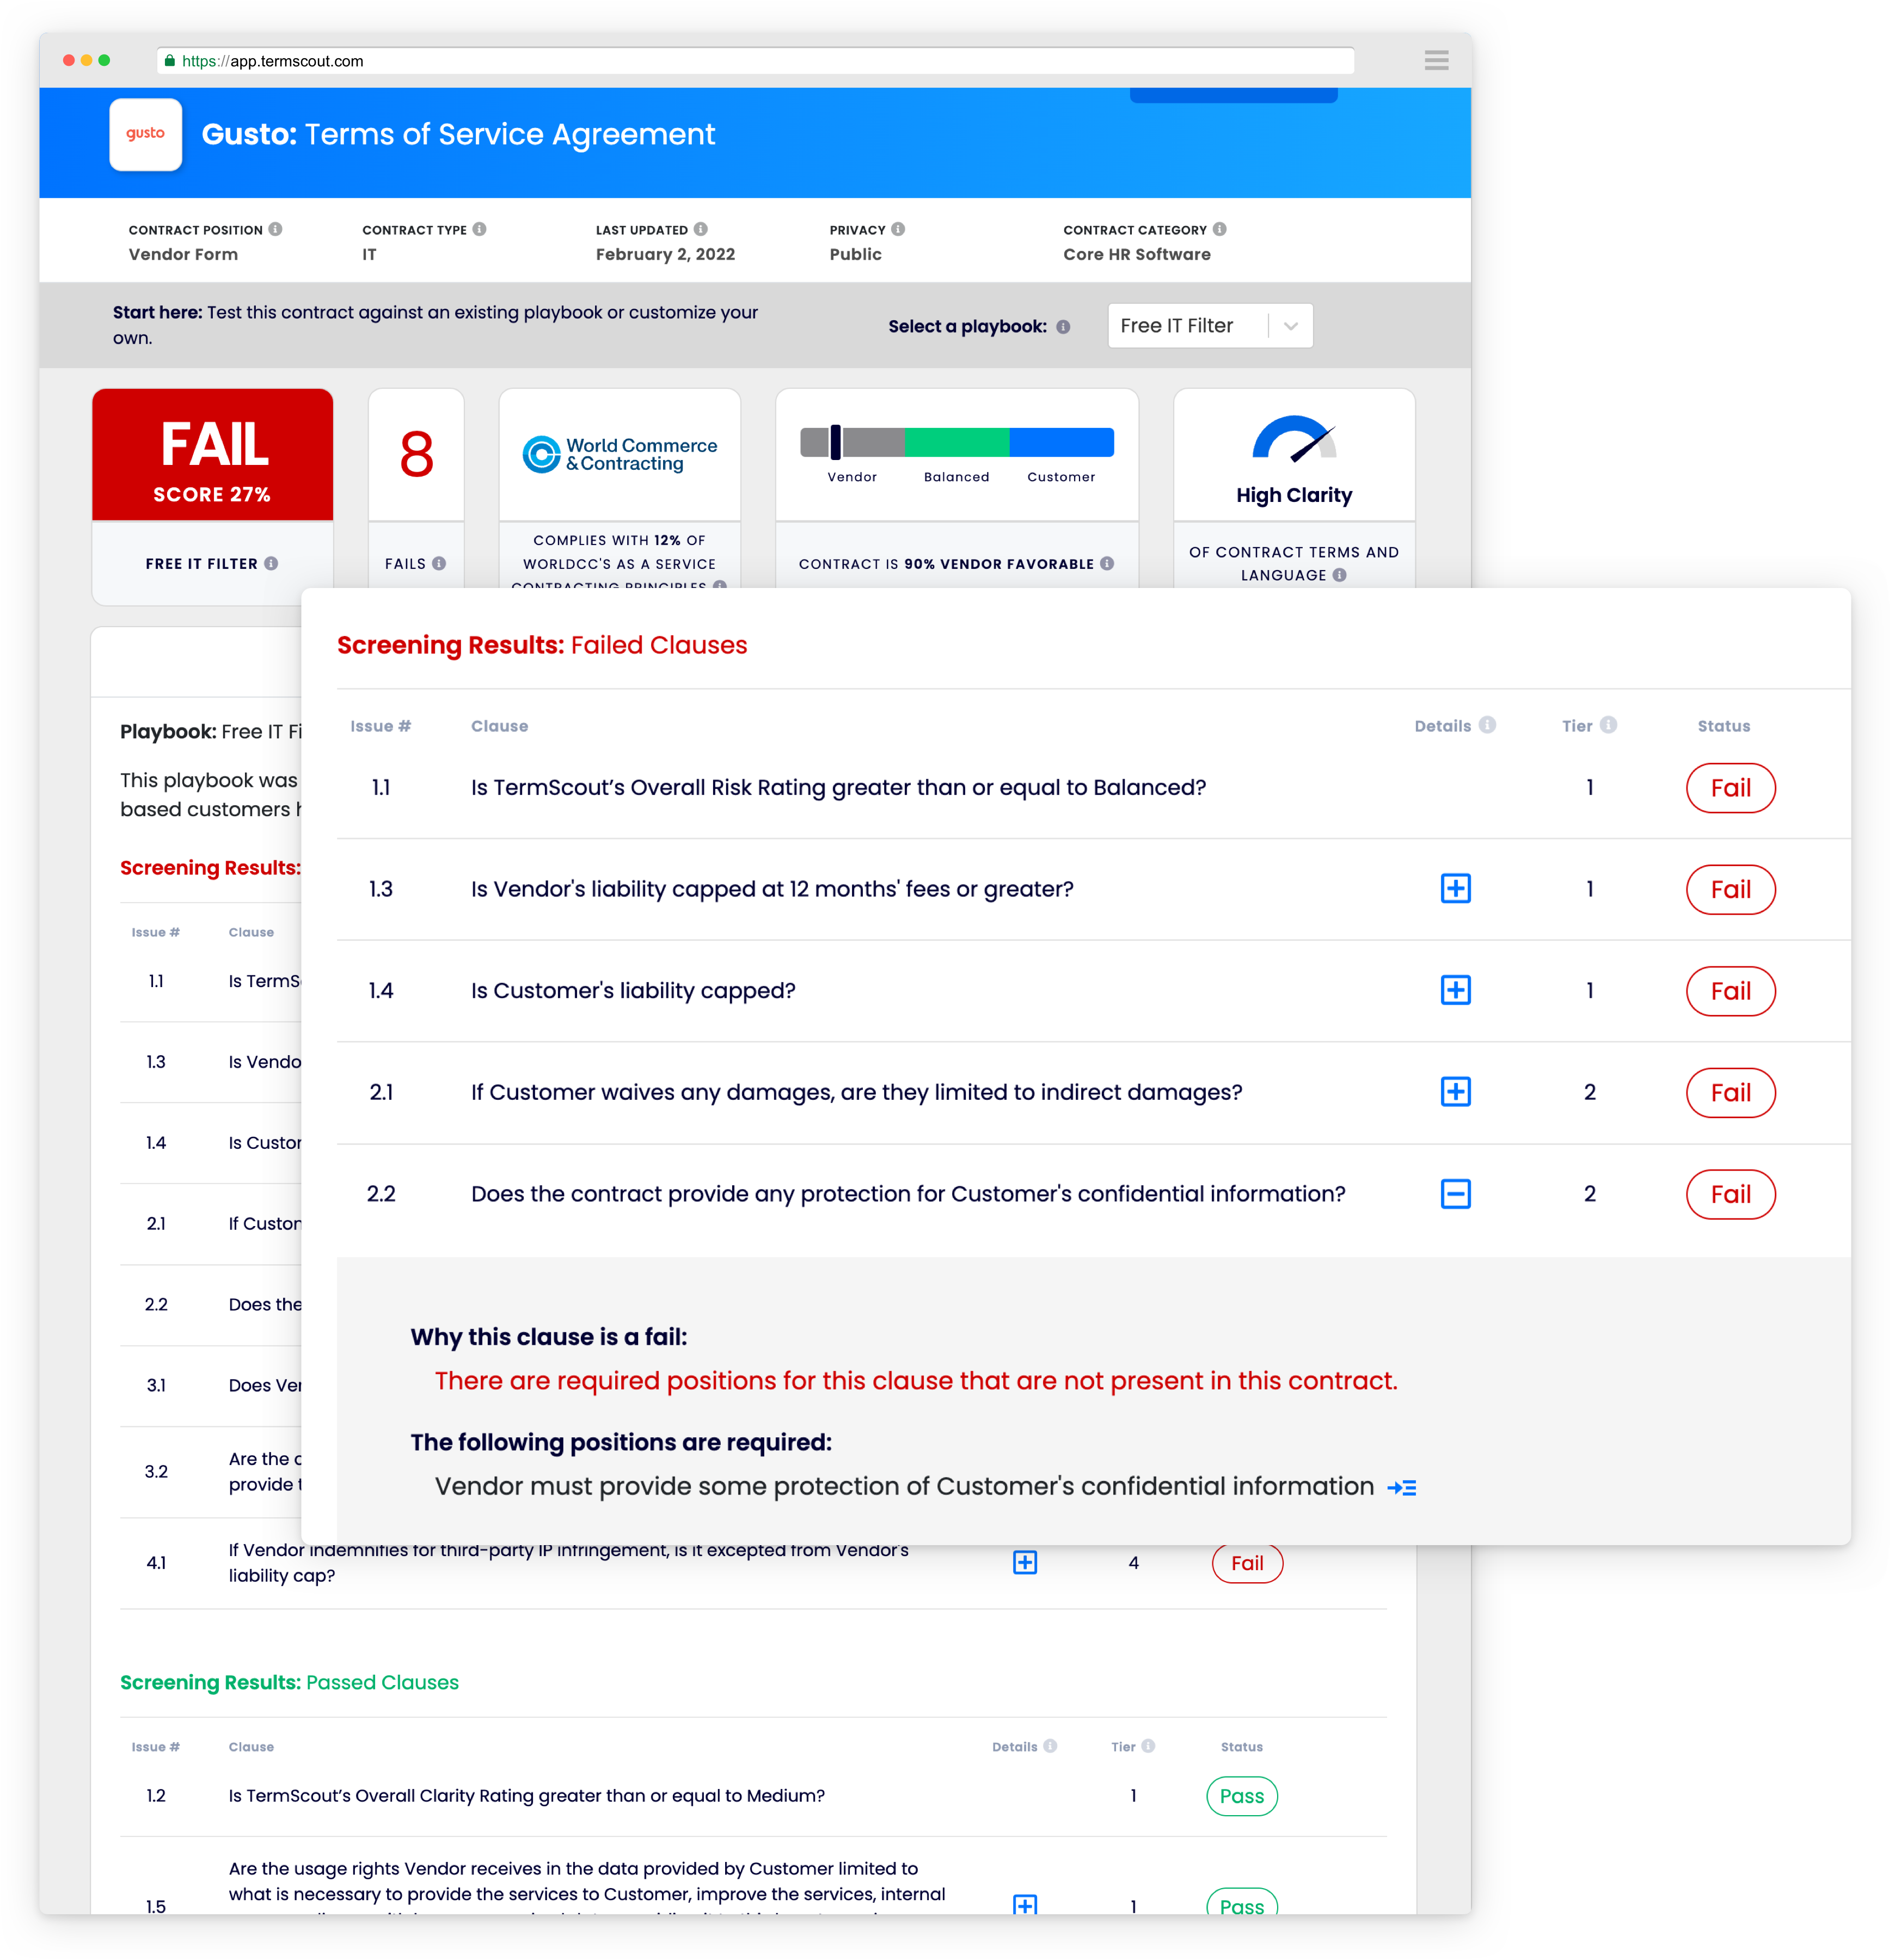Viewport: 1901px width, 1960px height.
Task: Collapse details for issue 2.2 confidential information
Action: coord(1456,1194)
